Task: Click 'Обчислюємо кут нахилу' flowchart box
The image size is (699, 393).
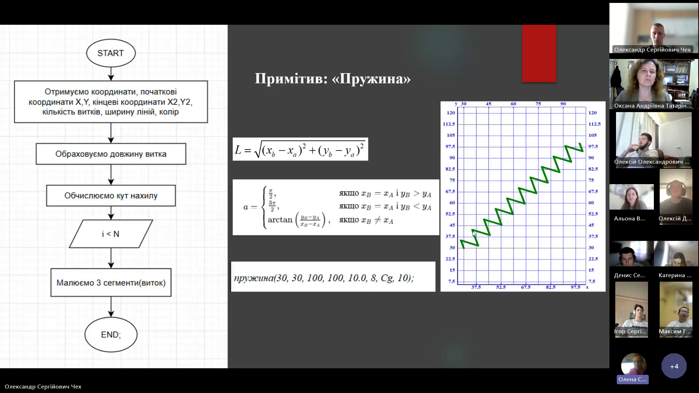Action: 111,196
